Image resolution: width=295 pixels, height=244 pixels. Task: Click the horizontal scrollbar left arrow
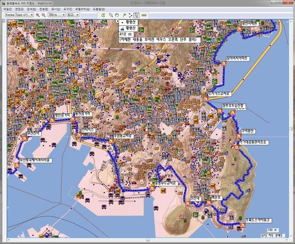pyautogui.click(x=8, y=240)
